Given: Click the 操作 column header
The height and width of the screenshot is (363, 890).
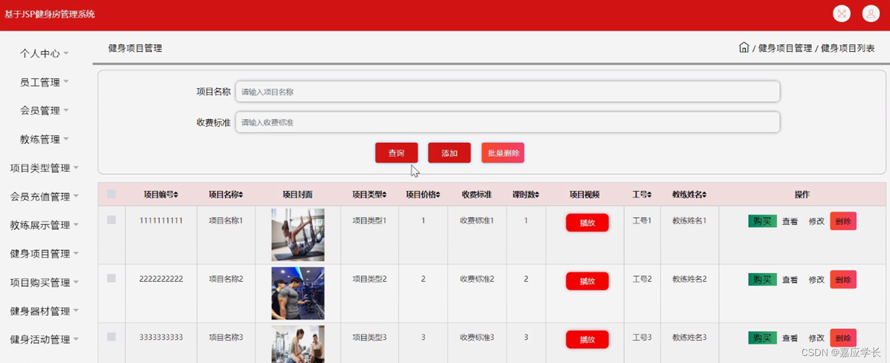Looking at the screenshot, I should [x=802, y=195].
